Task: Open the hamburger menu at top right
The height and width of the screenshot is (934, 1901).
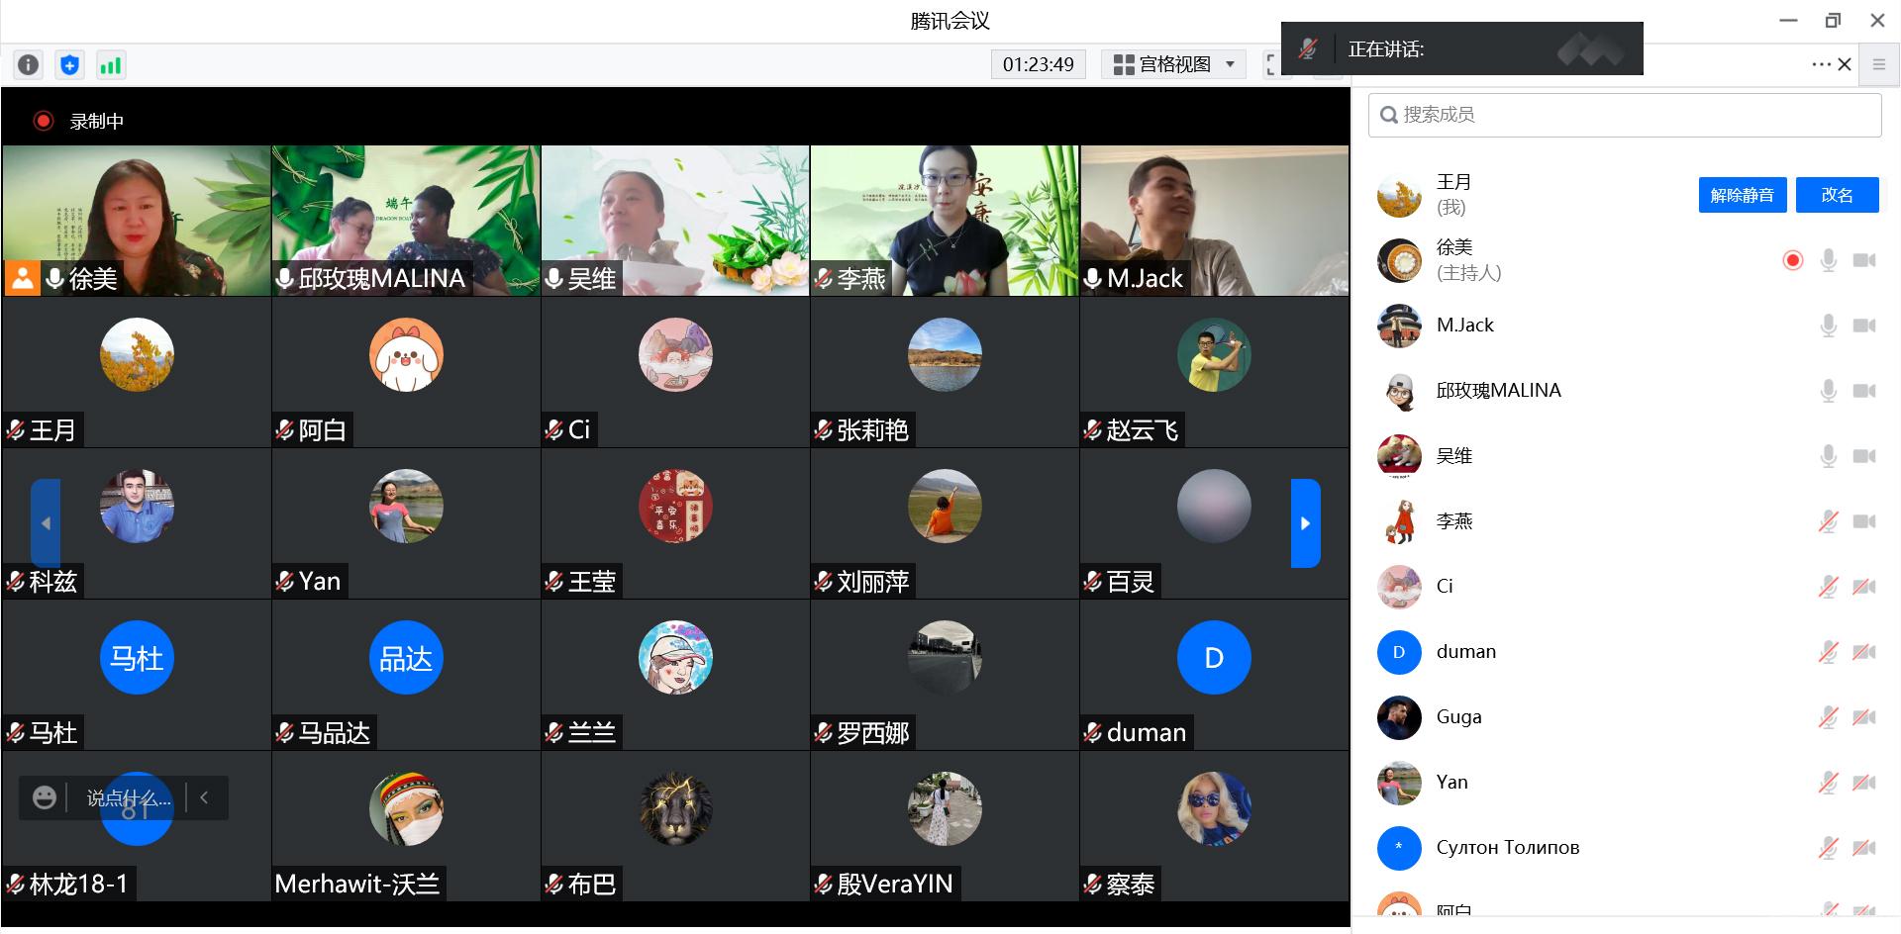Action: (x=1878, y=64)
